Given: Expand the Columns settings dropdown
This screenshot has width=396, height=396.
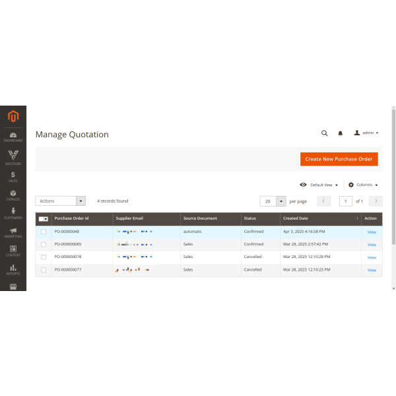Looking at the screenshot, I should point(363,185).
